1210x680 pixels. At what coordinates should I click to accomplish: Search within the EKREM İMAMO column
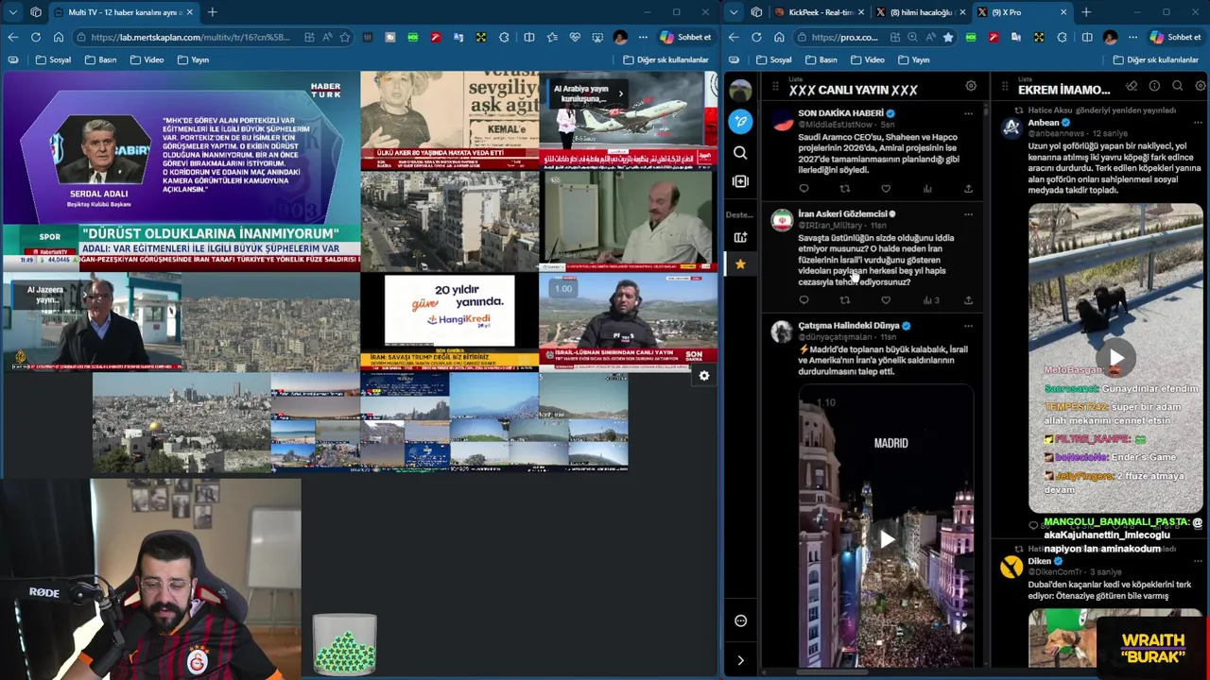[x=1177, y=86]
